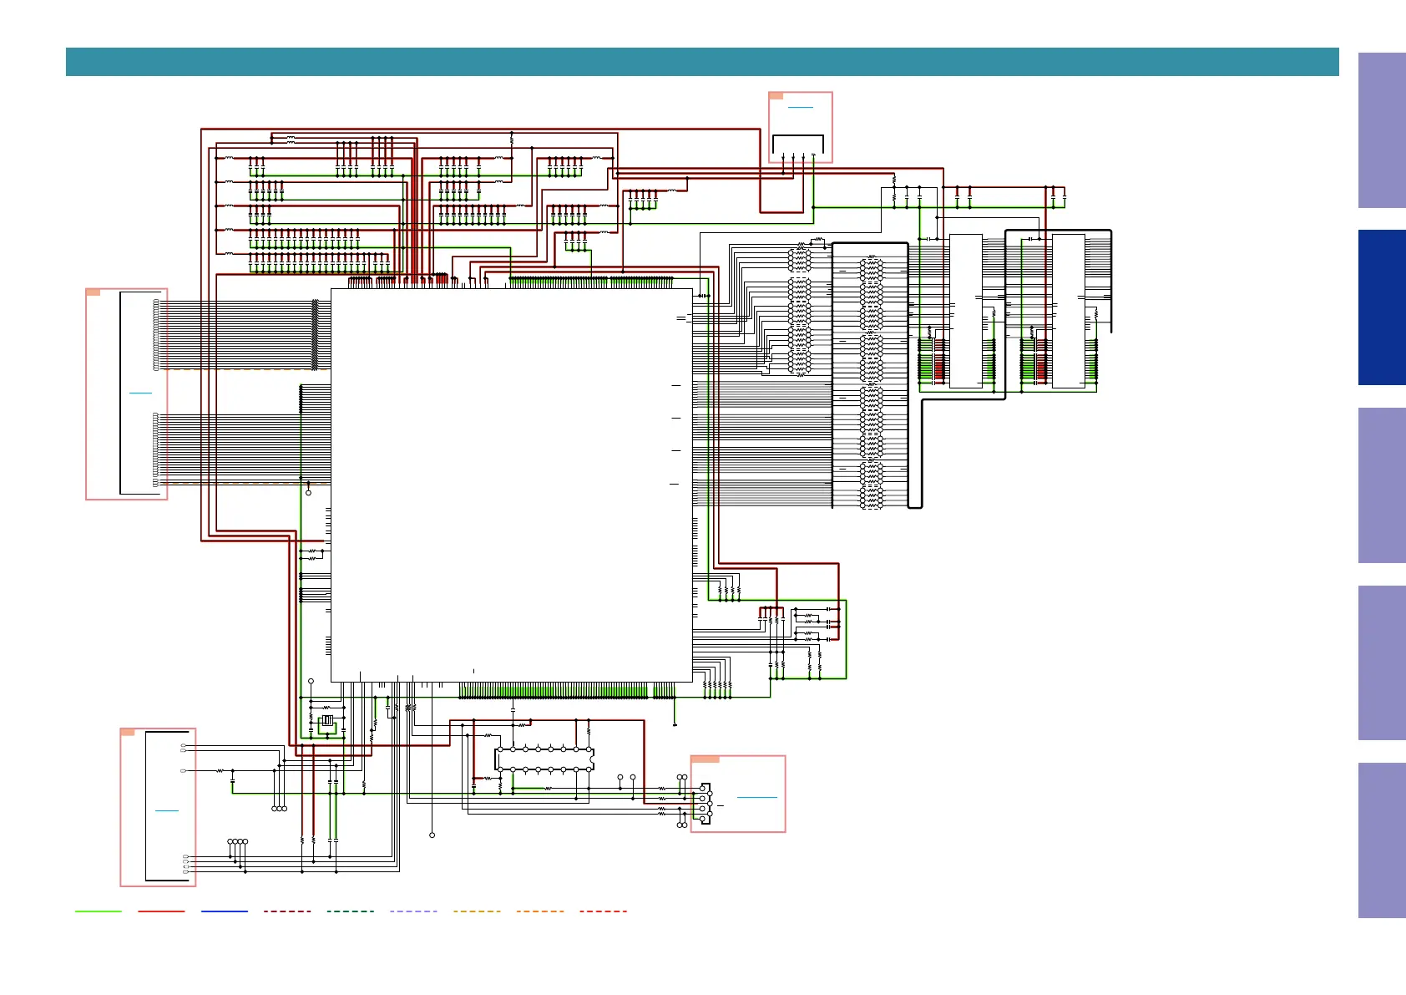Click the orange label tag on bottom-right connector box

[706, 759]
